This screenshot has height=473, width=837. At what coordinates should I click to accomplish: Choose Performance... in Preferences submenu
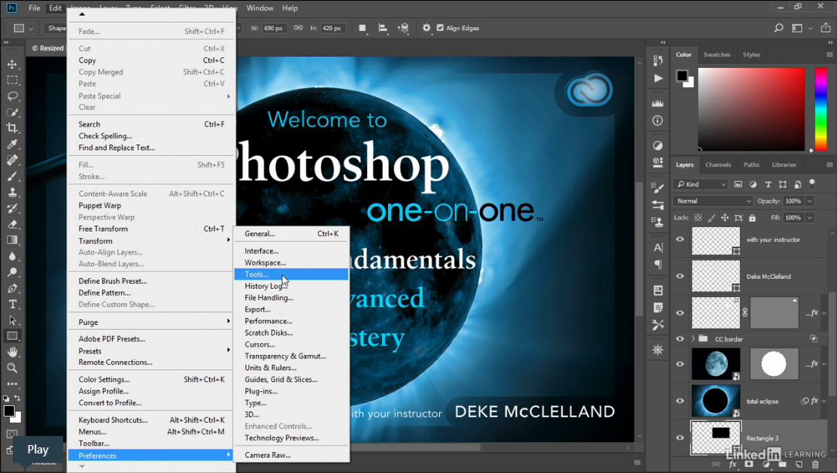click(x=291, y=321)
